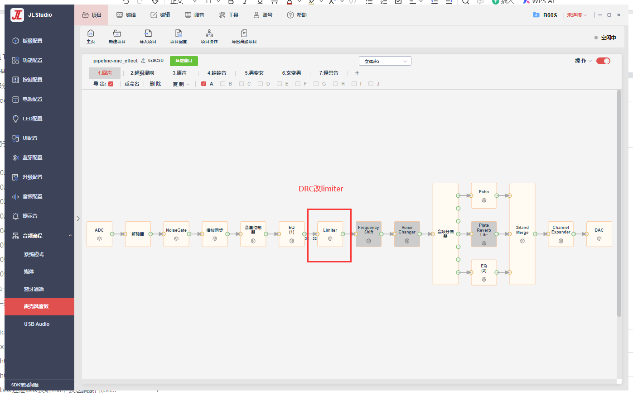Screen dimensions: 633x395
Task: Click the 新建项目 new project icon
Action: coord(117,33)
